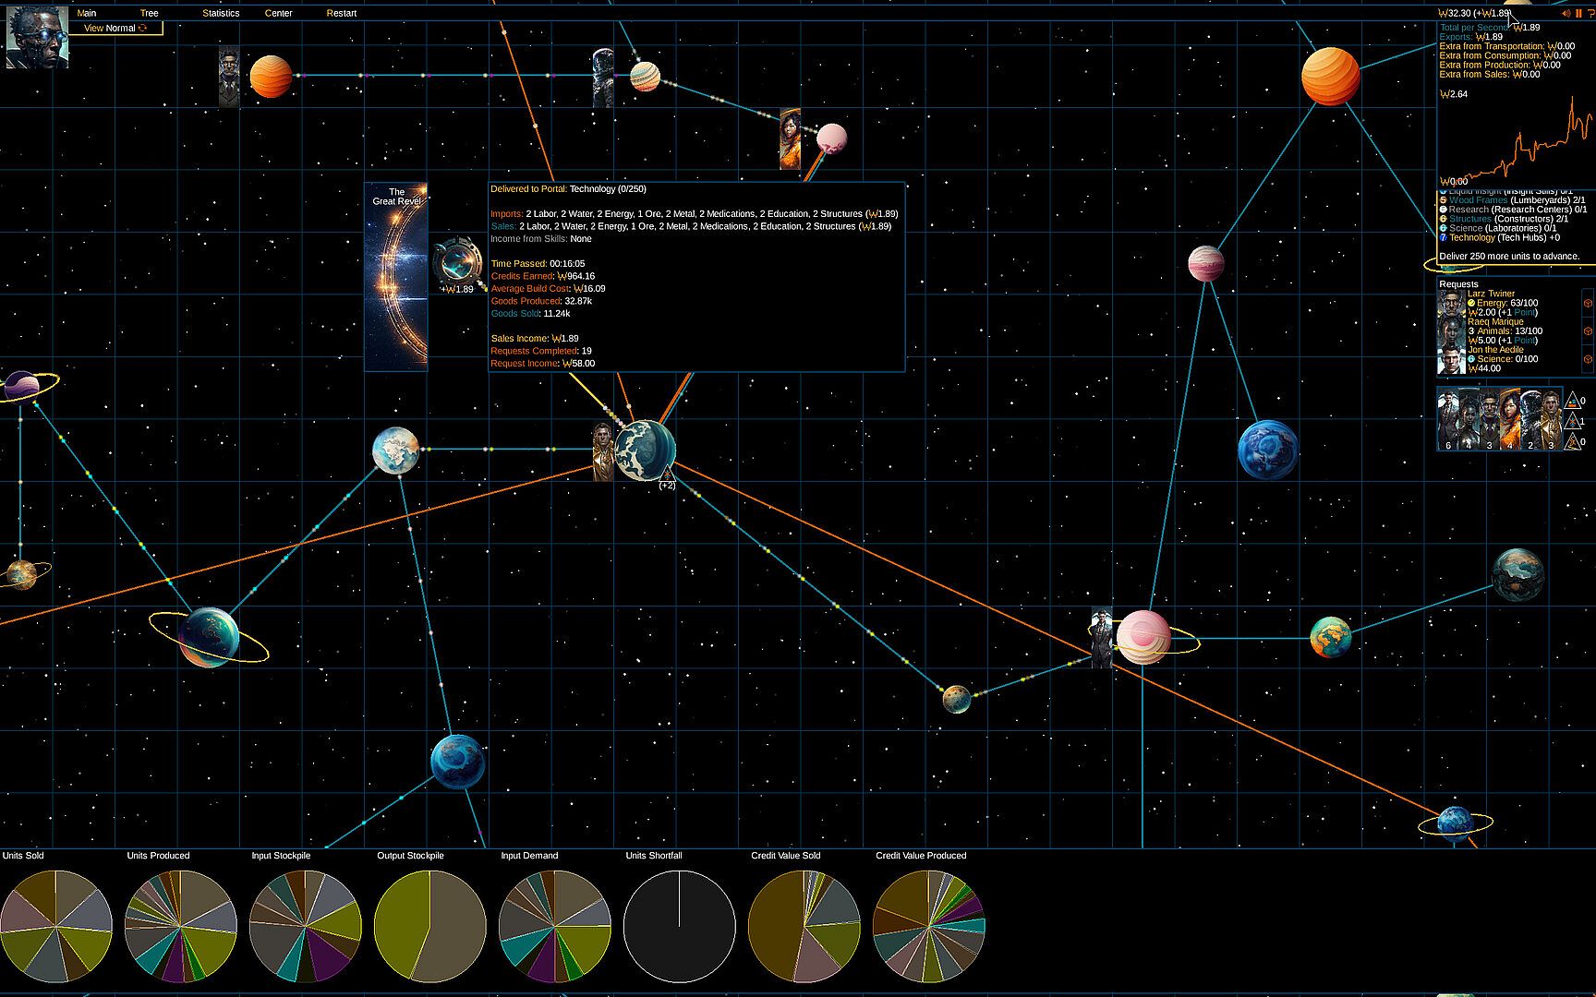Click the 'Science (Laboratories) 0/1' goal row
The width and height of the screenshot is (1596, 997).
(1497, 228)
